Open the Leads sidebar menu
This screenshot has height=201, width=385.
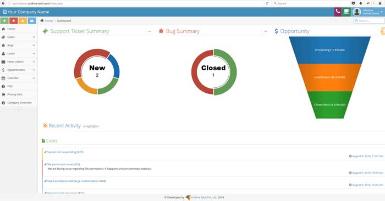(x=19, y=53)
